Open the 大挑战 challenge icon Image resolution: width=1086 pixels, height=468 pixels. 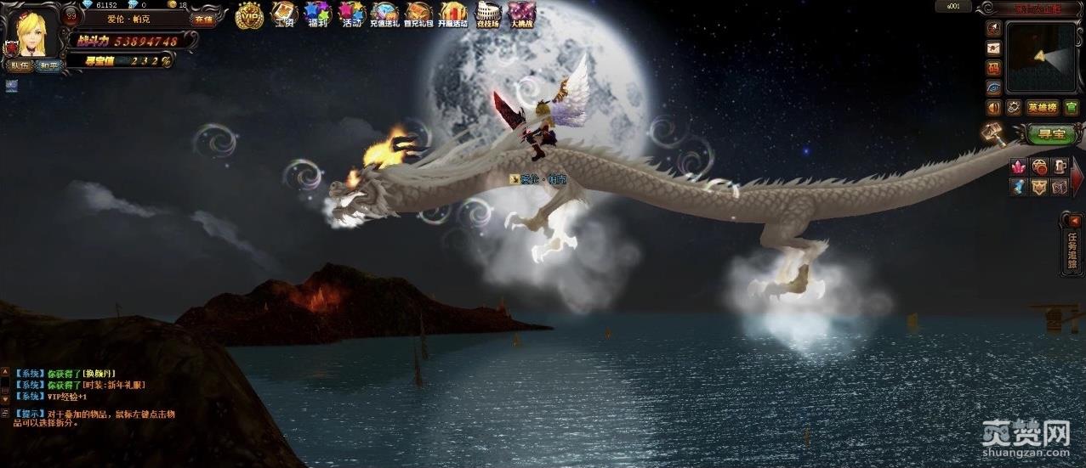click(x=522, y=15)
